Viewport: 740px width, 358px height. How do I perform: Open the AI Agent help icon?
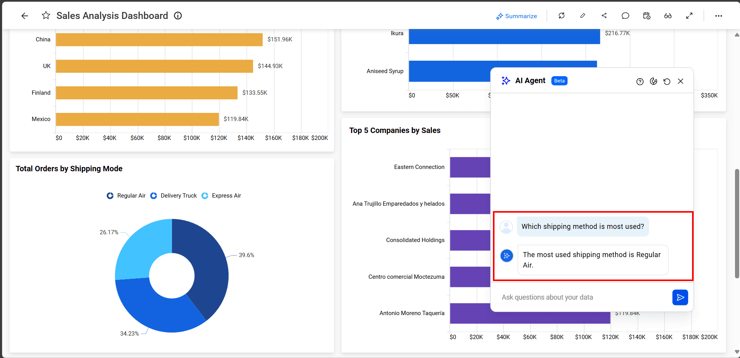point(640,81)
